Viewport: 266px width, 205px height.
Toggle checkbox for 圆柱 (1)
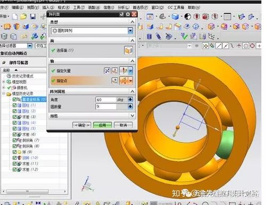coord(14,105)
